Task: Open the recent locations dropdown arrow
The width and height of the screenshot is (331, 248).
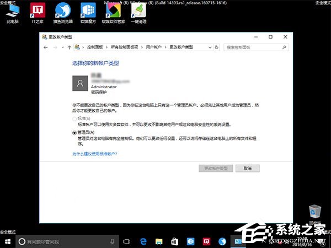Action: [63, 47]
